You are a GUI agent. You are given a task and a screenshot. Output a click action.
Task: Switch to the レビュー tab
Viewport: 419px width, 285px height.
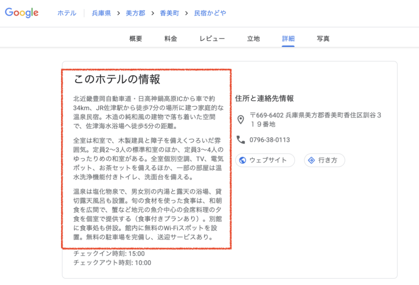(212, 39)
